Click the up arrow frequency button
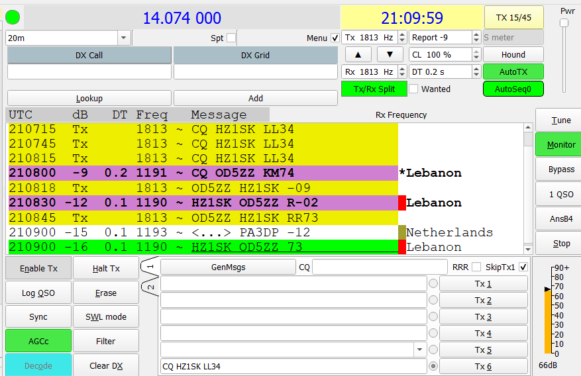 pyautogui.click(x=358, y=55)
